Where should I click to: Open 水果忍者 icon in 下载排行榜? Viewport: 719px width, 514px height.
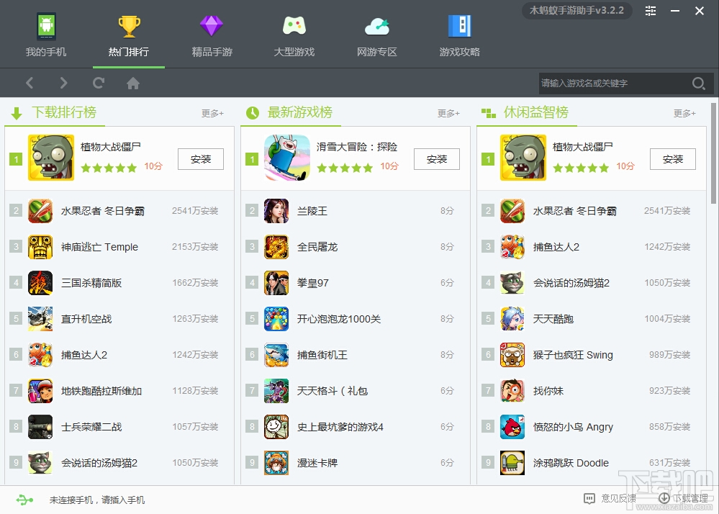point(40,211)
